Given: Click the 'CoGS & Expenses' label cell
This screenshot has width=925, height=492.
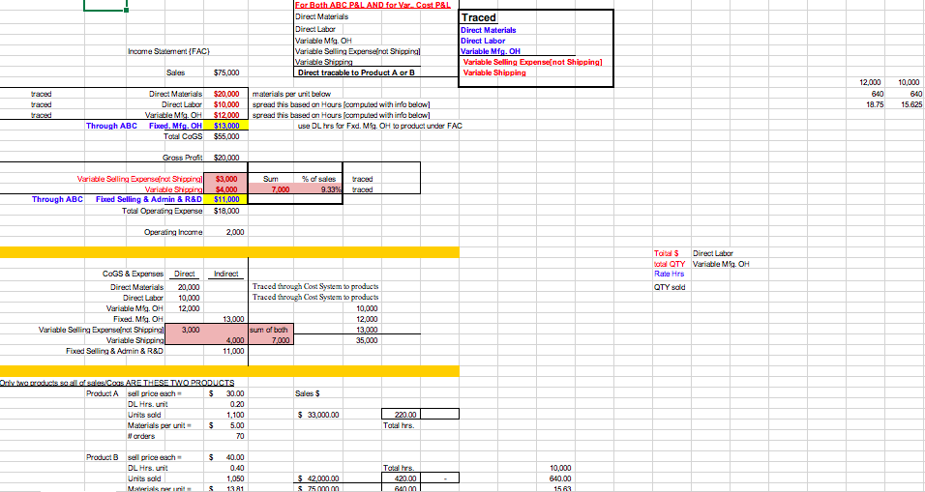Looking at the screenshot, I should click(133, 274).
